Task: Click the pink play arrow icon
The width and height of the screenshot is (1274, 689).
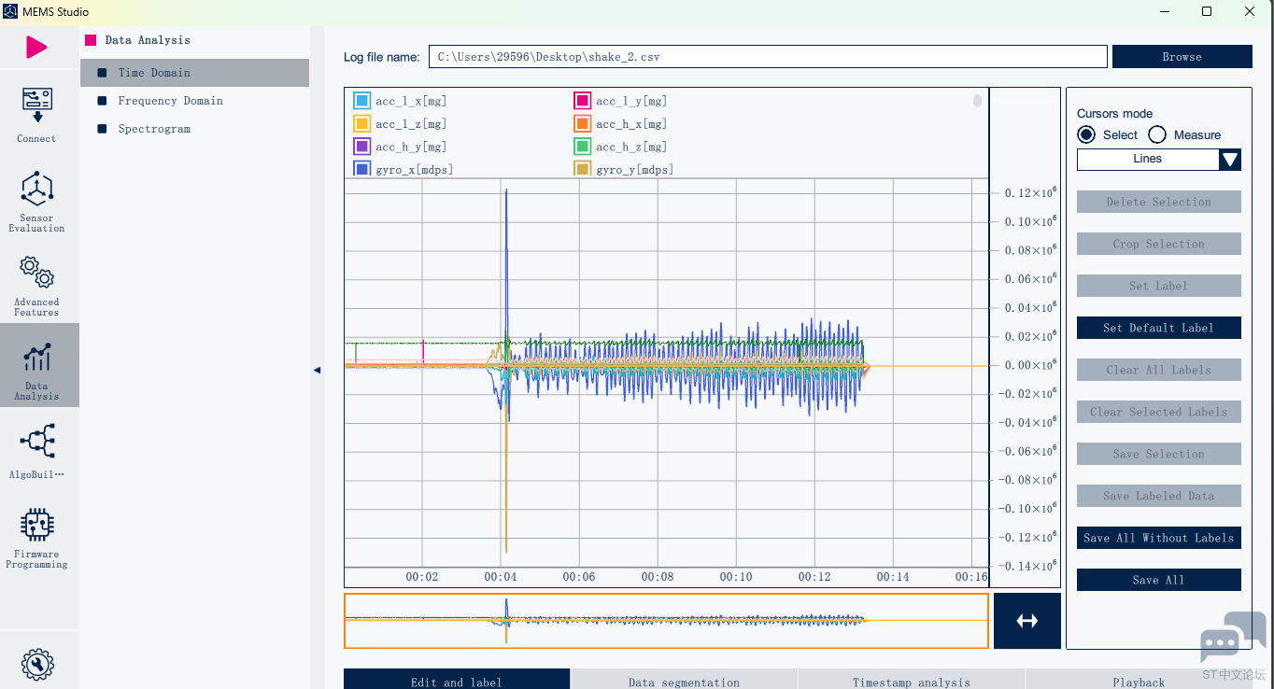Action: 36,47
